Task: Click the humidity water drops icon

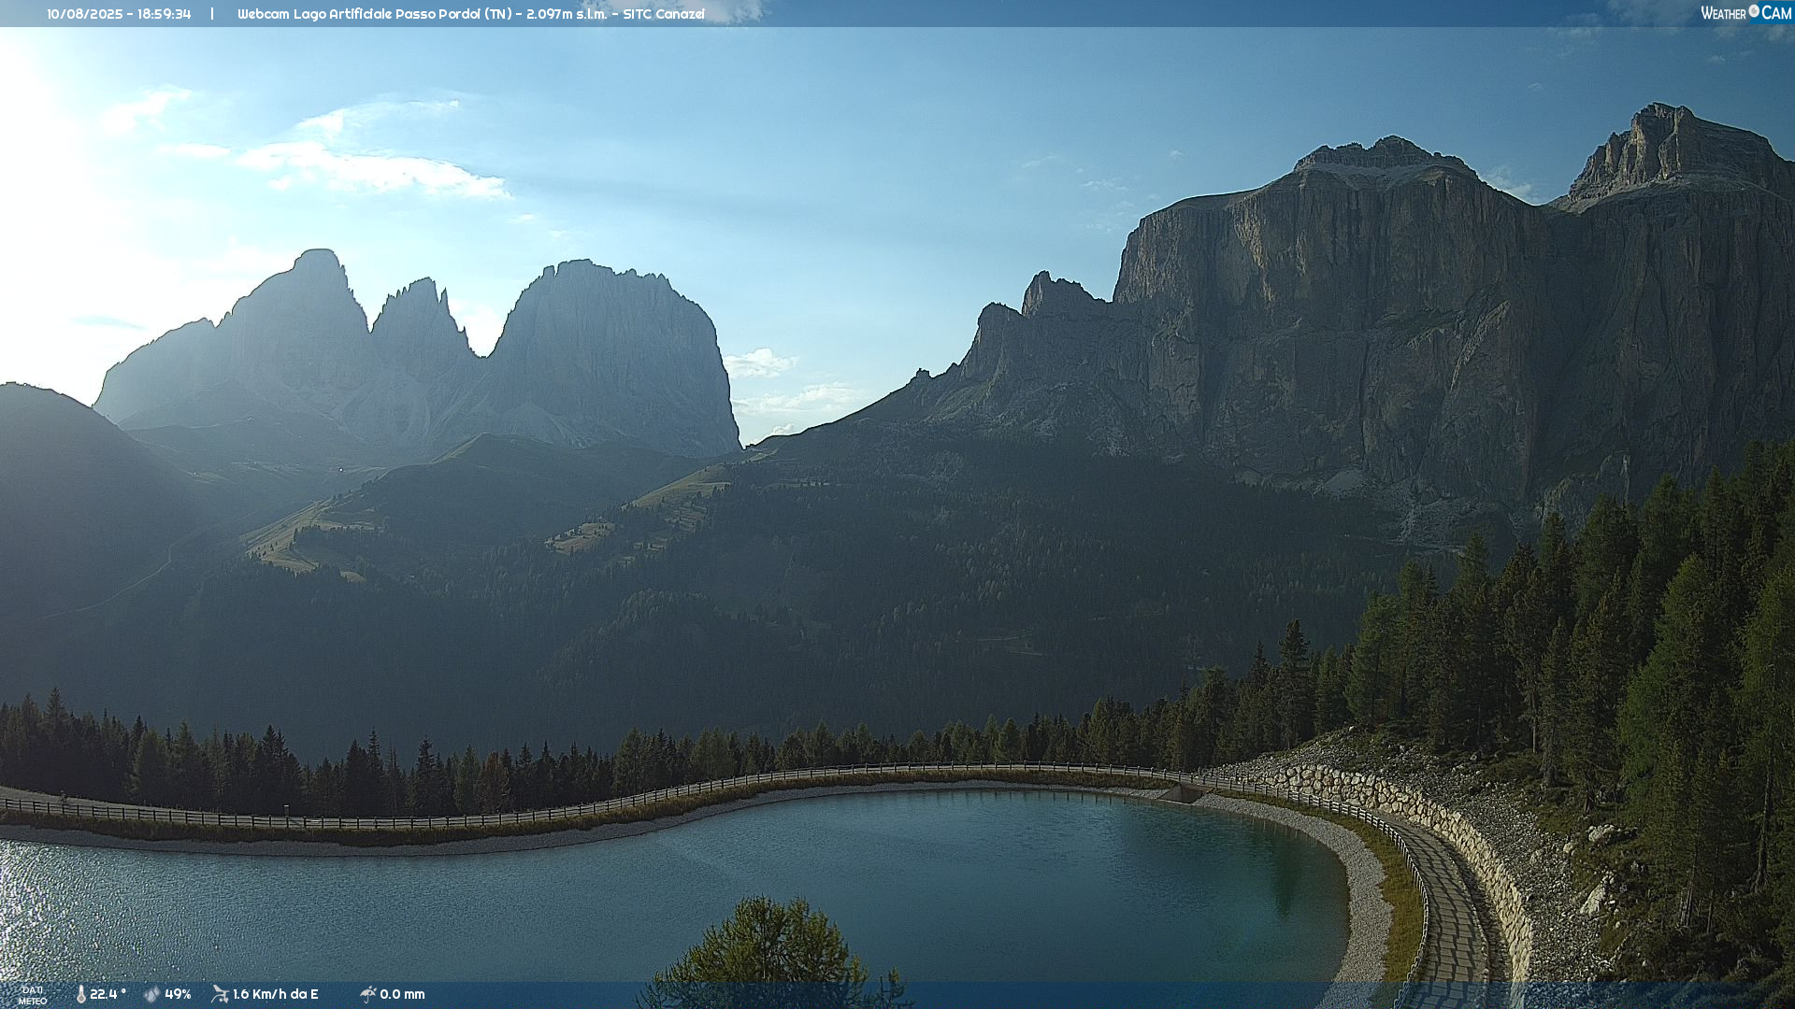Action: [x=151, y=994]
